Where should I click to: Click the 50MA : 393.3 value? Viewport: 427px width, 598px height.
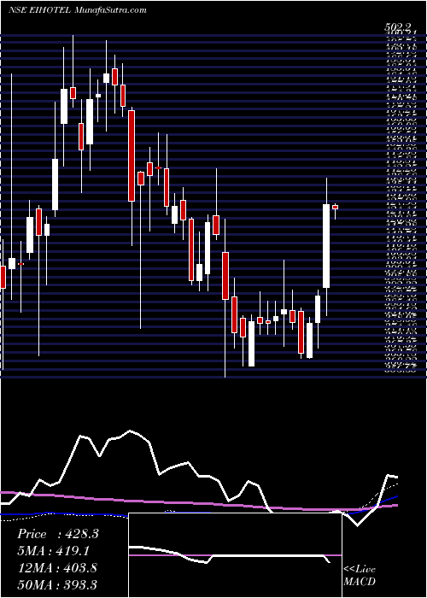tap(57, 585)
